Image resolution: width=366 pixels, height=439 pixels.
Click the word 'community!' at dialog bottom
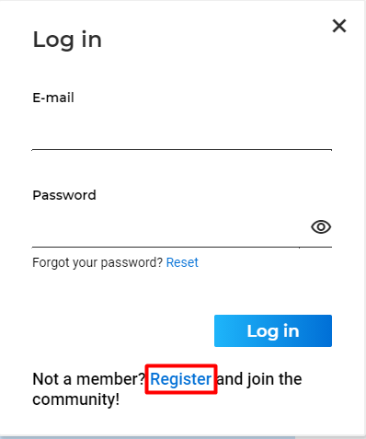tap(76, 399)
